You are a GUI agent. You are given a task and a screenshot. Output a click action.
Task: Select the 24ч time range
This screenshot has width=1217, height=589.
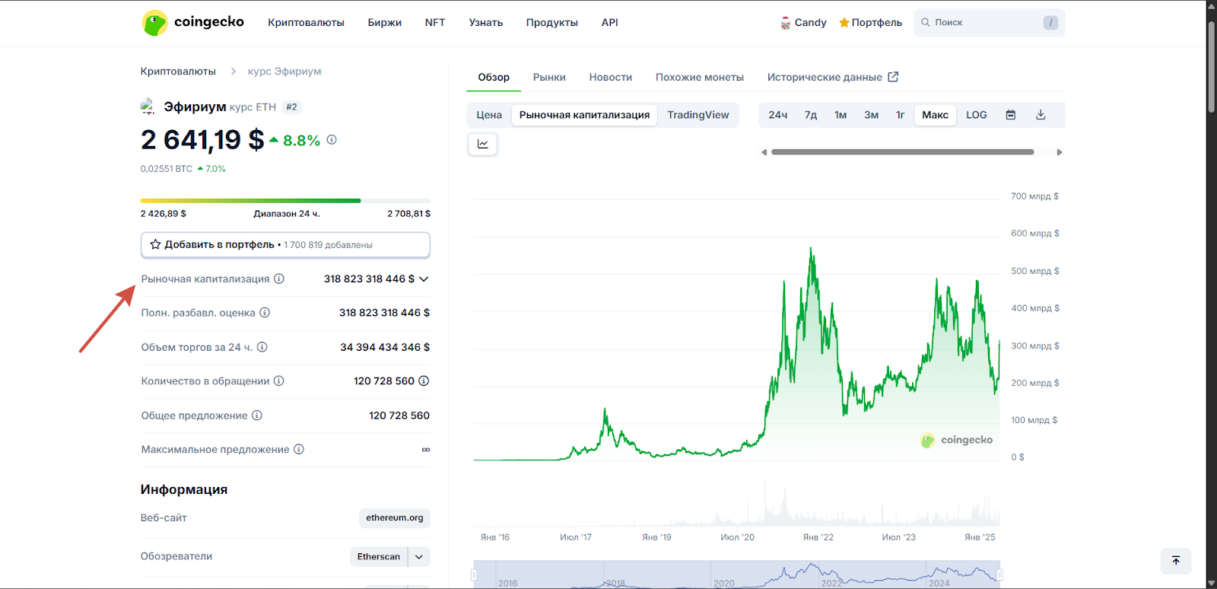click(x=778, y=115)
